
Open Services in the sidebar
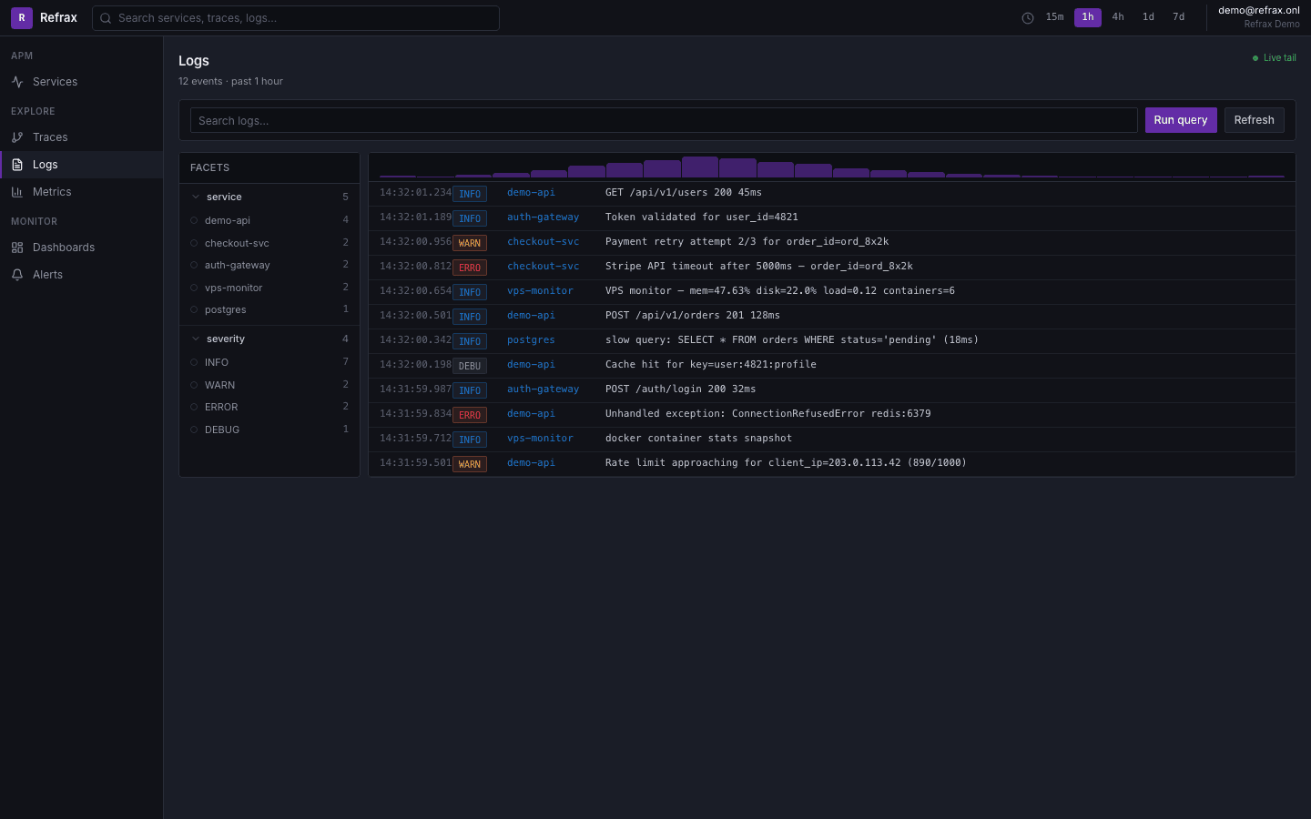(x=81, y=82)
